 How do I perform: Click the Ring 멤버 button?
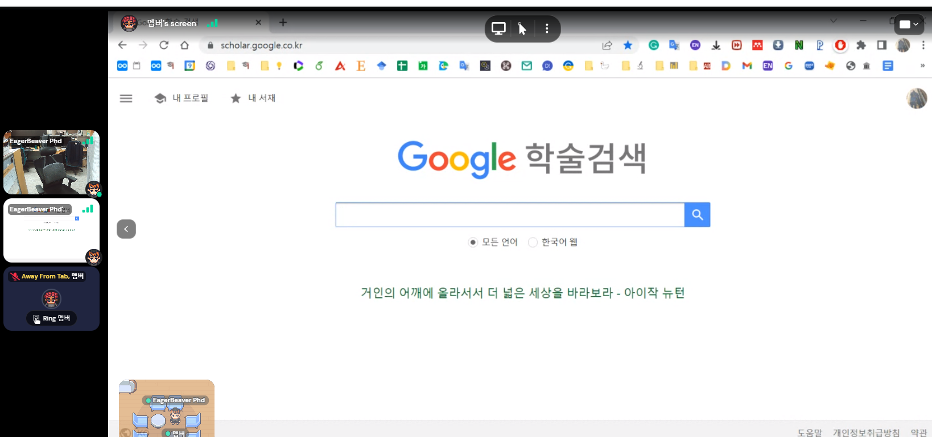coord(52,318)
